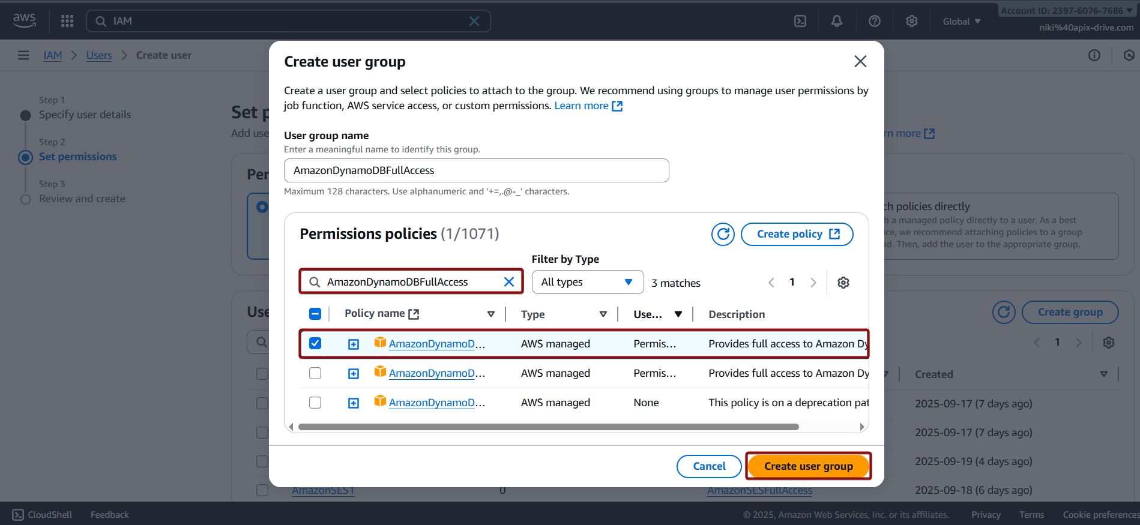The width and height of the screenshot is (1140, 525).
Task: Go to Users breadcrumb
Action: [x=99, y=55]
